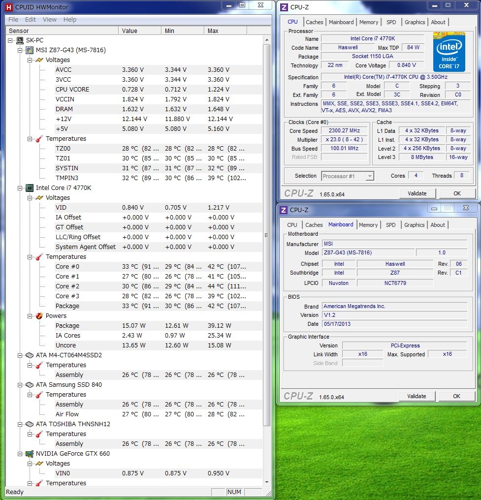The image size is (481, 500).
Task: Click the MSI Z87-G43 motherboard icon
Action: 30,50
